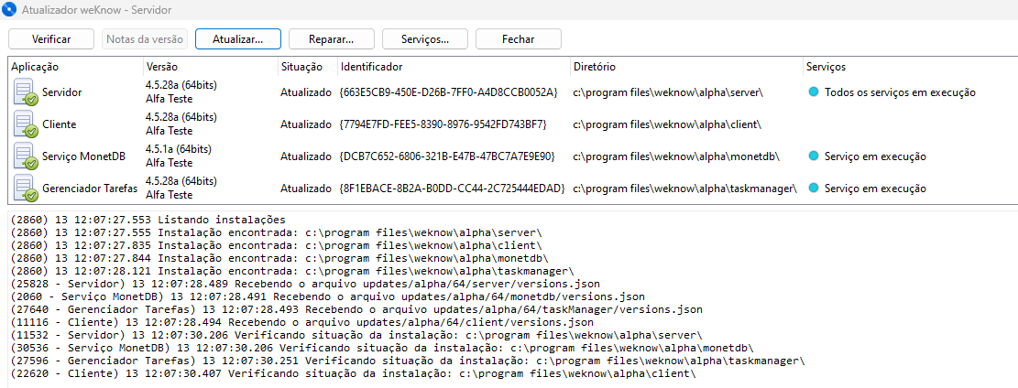Open the Atualizar dialog

(x=238, y=39)
